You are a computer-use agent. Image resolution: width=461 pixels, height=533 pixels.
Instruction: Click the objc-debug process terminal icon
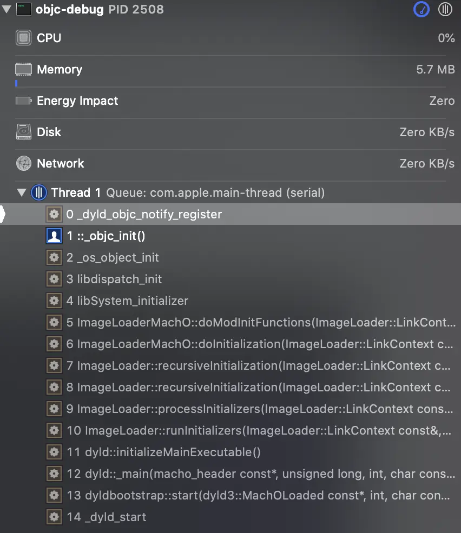[24, 9]
